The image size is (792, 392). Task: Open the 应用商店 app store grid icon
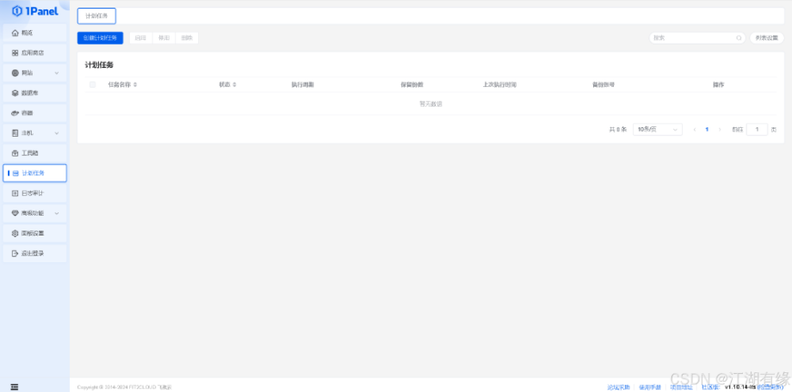point(15,52)
